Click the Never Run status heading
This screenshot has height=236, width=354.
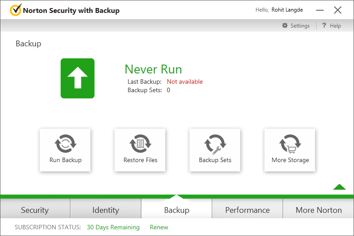pyautogui.click(x=153, y=69)
